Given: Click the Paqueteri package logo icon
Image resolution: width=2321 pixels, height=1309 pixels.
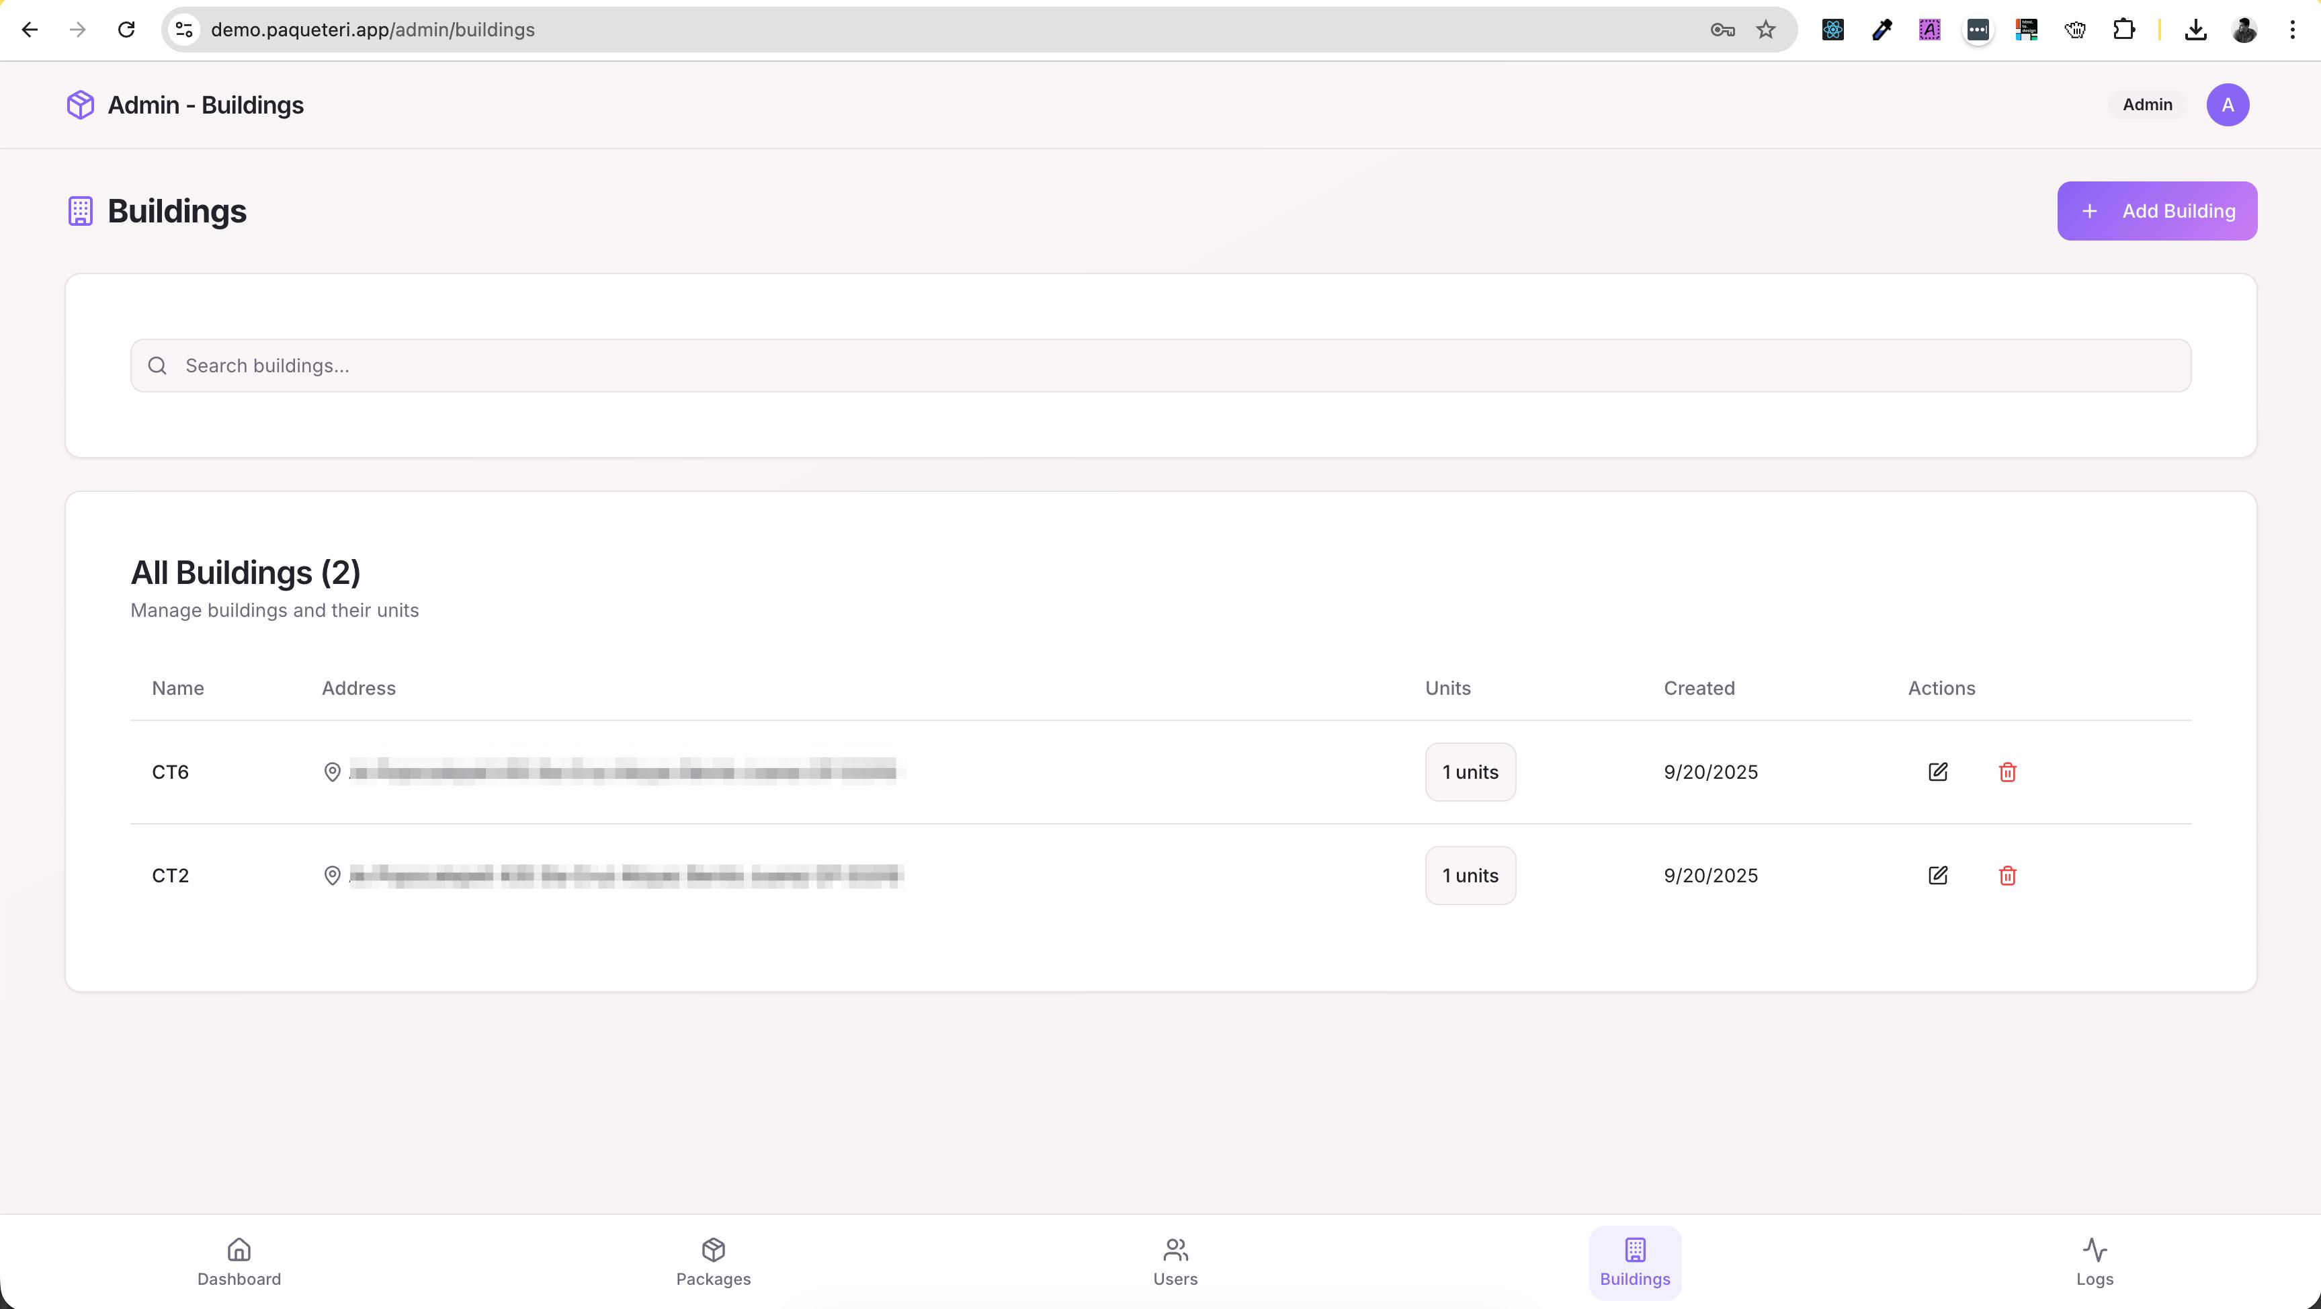Looking at the screenshot, I should click(x=80, y=105).
